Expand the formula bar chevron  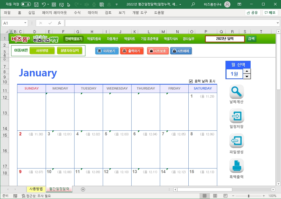[278, 23]
